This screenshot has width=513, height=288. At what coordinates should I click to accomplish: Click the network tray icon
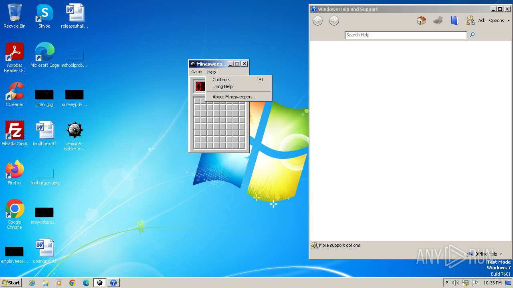pos(465,283)
